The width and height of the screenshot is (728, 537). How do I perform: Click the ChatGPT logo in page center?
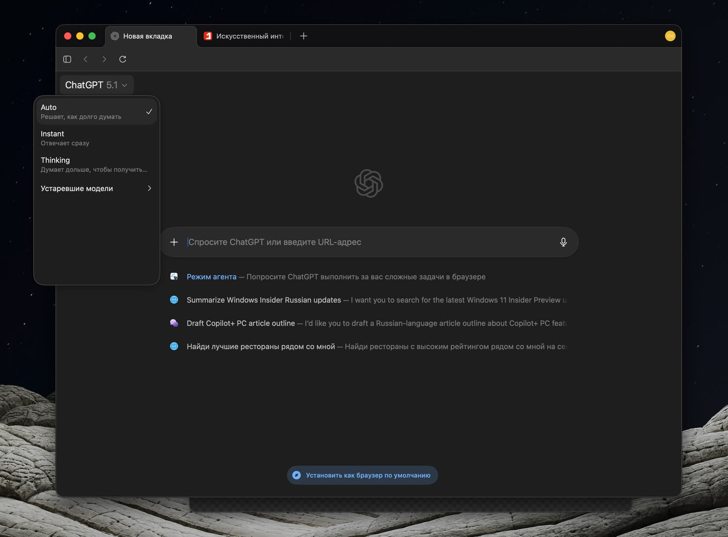click(369, 183)
